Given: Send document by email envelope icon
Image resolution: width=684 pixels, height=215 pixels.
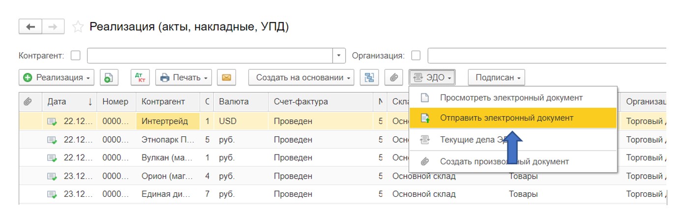Looking at the screenshot, I should pyautogui.click(x=226, y=77).
